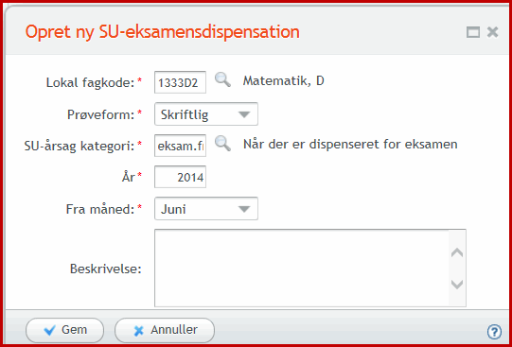Expand the Prøveform dropdown arrow
Viewport: 512px width, 347px height.
[x=244, y=114]
